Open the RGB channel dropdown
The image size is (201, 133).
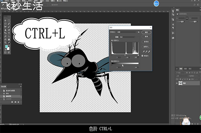tap(127, 37)
